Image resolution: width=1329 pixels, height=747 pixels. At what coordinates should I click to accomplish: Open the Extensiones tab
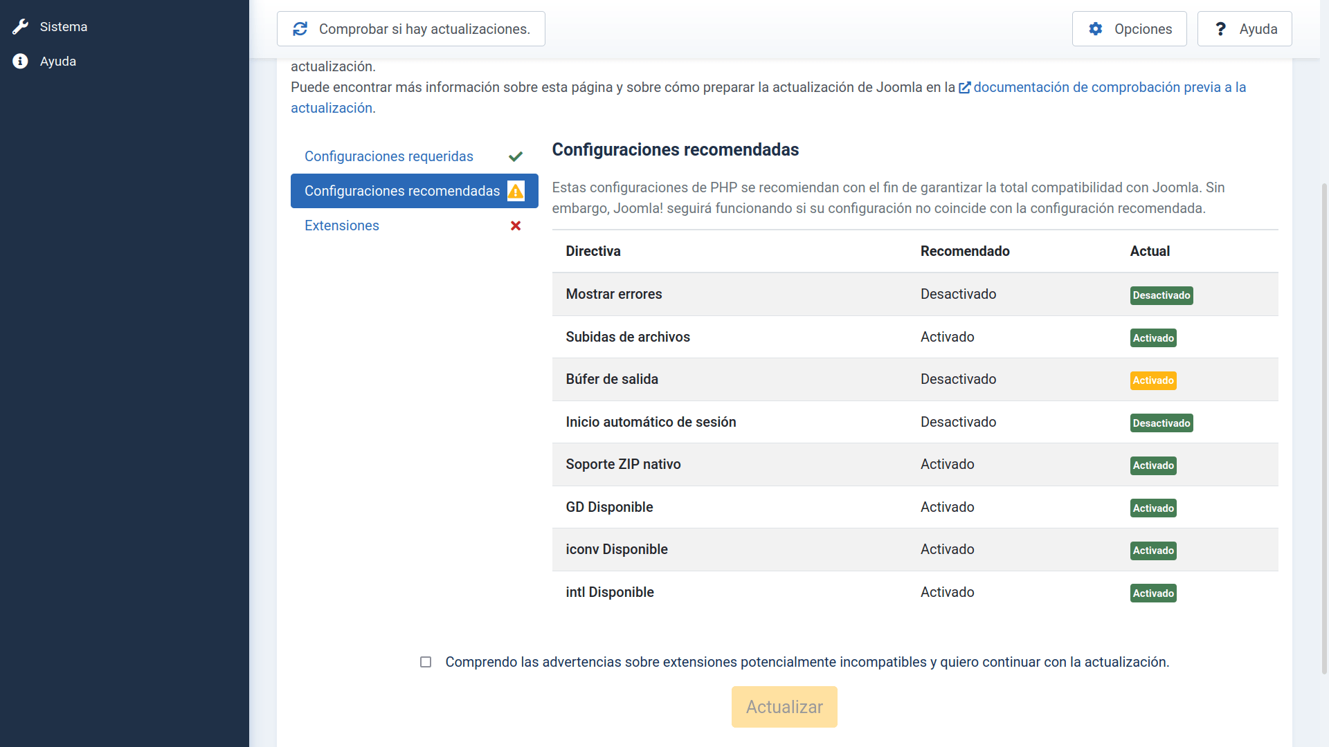(x=414, y=225)
